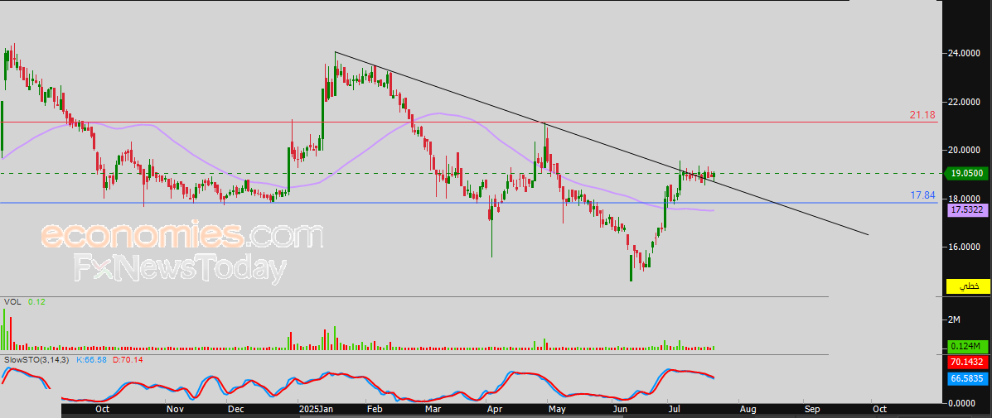Click the 2M volume axis label
Viewport: 992px width, 418px height.
pyautogui.click(x=953, y=320)
